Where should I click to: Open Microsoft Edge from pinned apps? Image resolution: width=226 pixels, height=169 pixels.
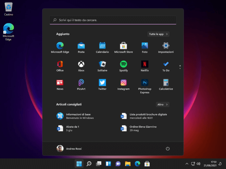click(60, 48)
